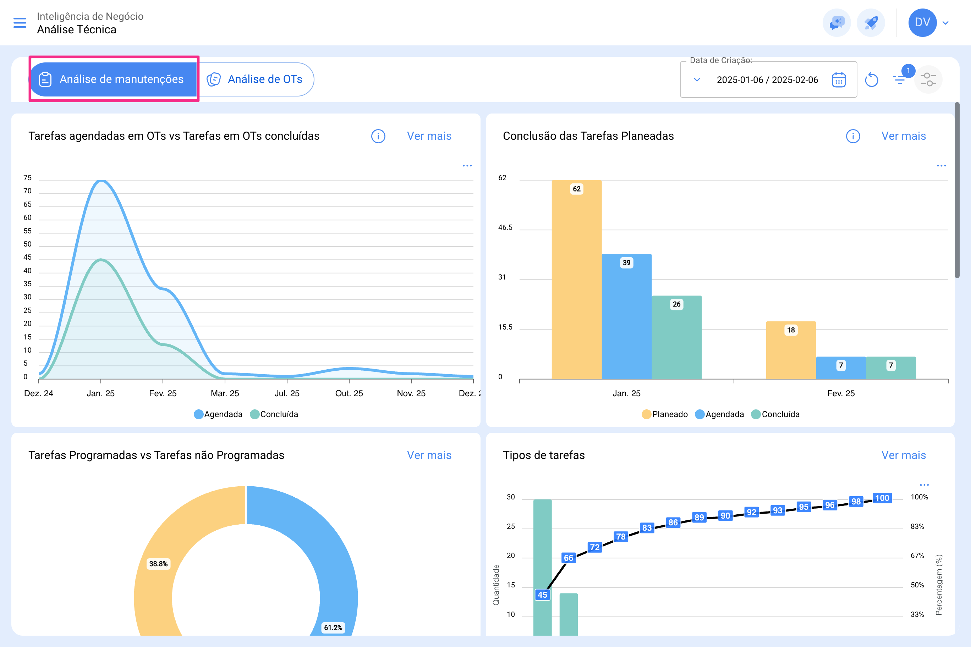Open the settings sliders icon
Image resolution: width=971 pixels, height=647 pixels.
click(x=928, y=80)
